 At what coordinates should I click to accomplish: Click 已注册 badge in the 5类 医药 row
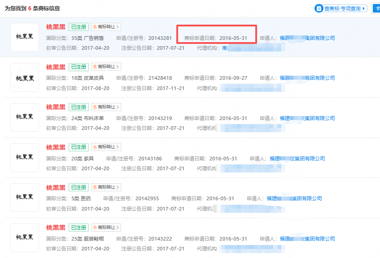click(79, 187)
